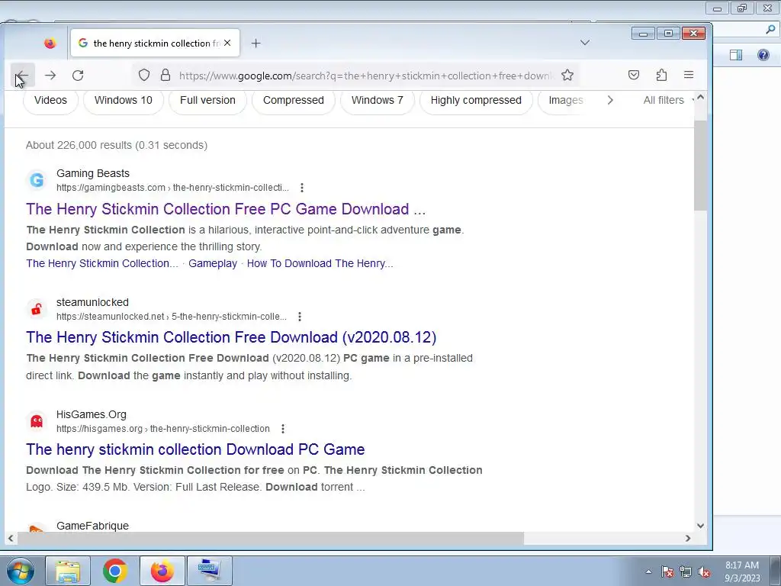Open the on-screen keyboard taskbar app
781x586 pixels.
209,571
